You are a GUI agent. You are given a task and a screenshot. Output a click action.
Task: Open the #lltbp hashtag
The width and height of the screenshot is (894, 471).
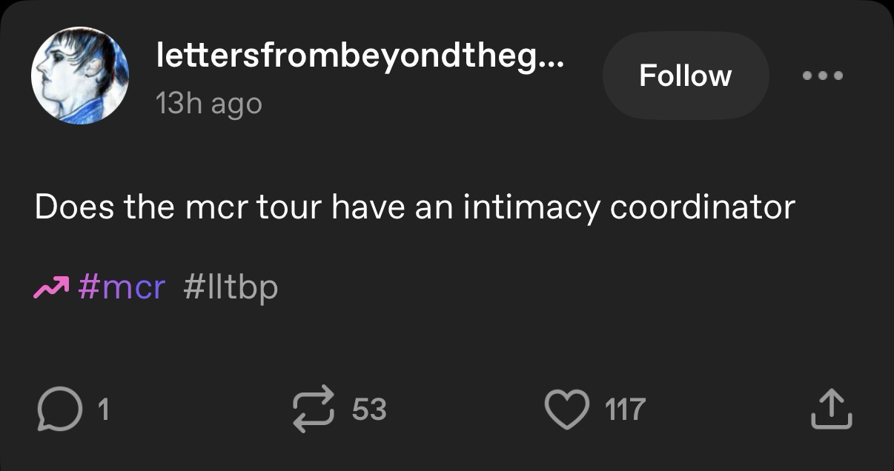pos(230,287)
